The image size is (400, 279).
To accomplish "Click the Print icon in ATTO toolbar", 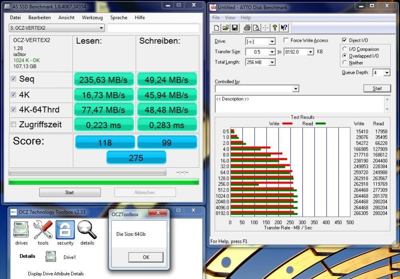I will click(247, 28).
